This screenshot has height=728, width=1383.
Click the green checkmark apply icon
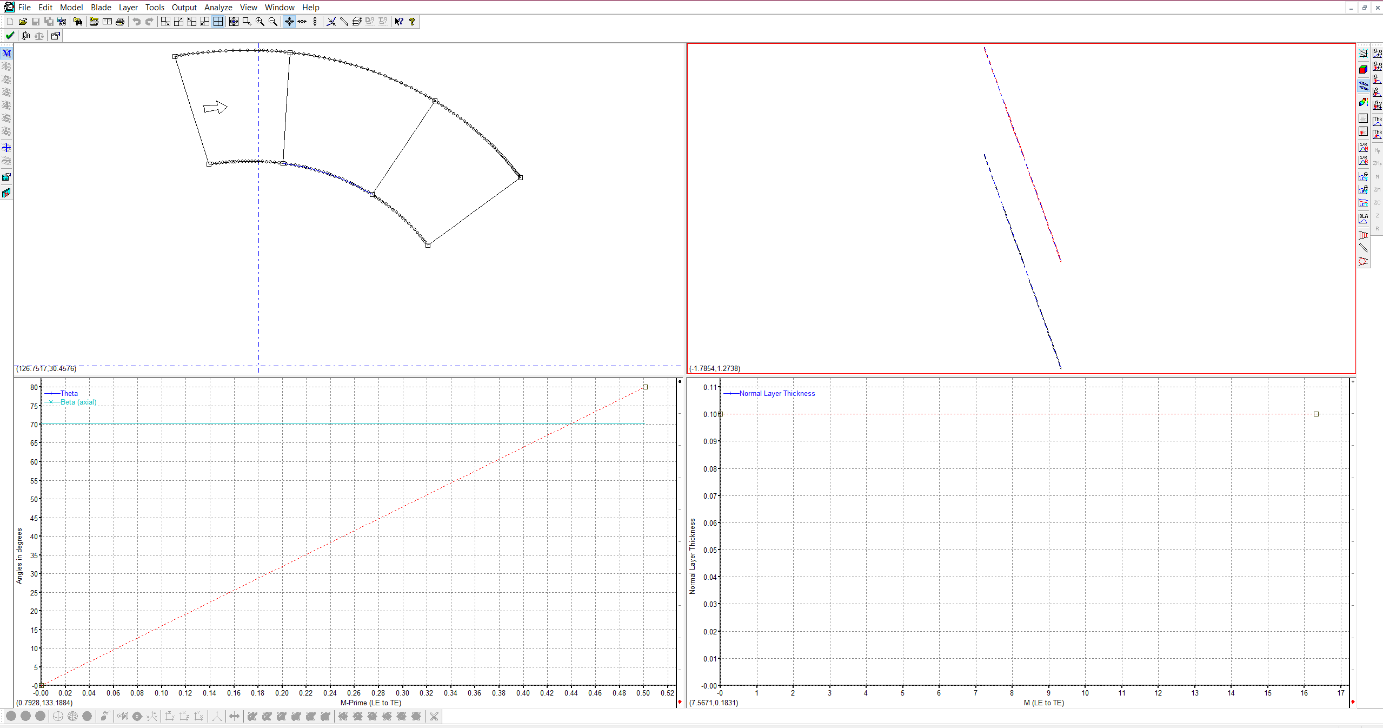coord(10,36)
